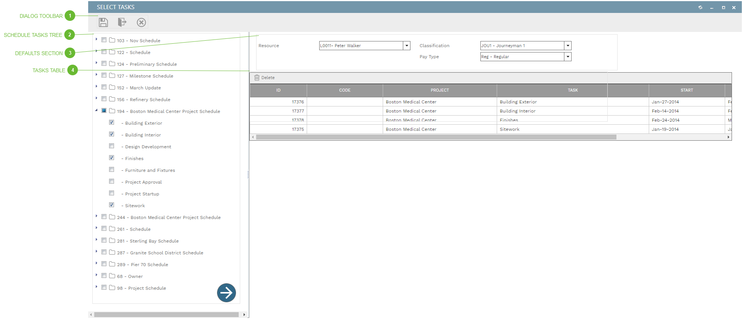
Task: Click the blue arrow to add tasks
Action: (227, 293)
